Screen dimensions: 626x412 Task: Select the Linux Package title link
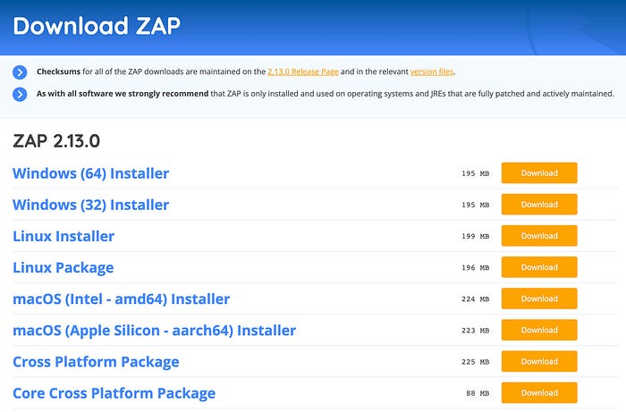click(63, 268)
